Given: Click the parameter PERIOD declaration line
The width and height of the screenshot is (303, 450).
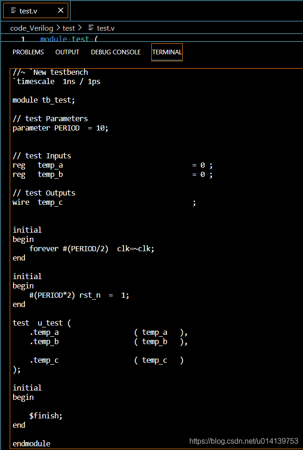Looking at the screenshot, I should point(60,128).
